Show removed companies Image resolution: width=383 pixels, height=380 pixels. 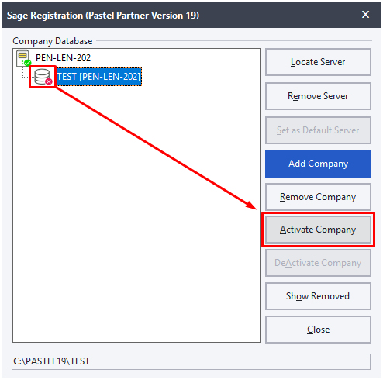tap(318, 296)
